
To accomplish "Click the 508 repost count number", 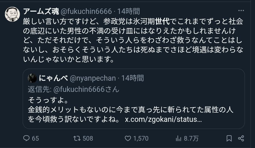I will click(x=88, y=138).
